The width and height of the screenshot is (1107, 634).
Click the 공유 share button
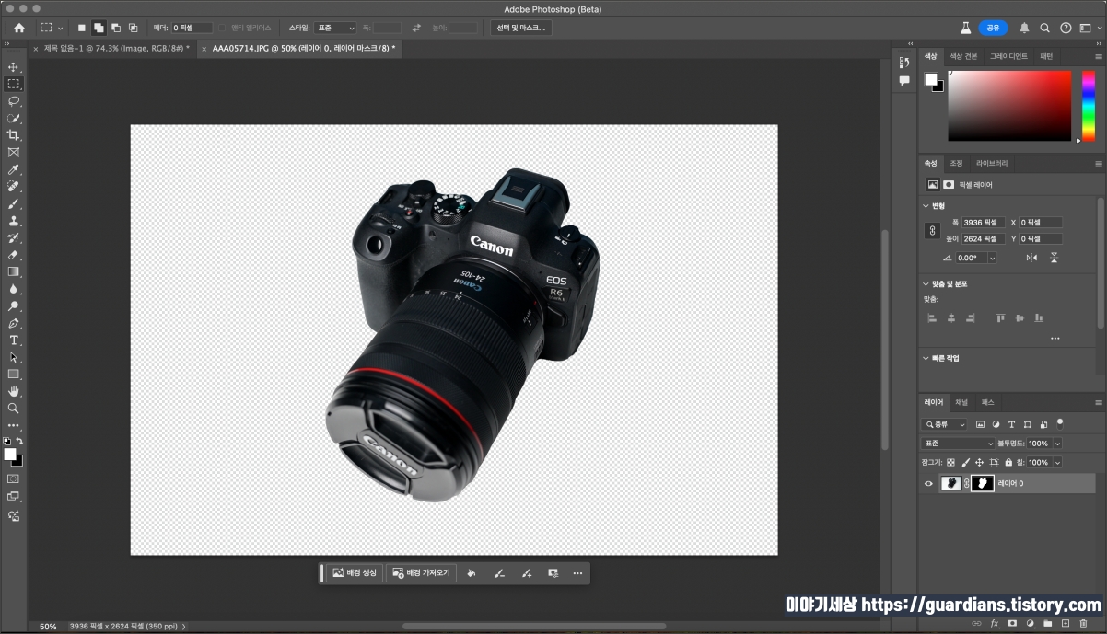993,28
